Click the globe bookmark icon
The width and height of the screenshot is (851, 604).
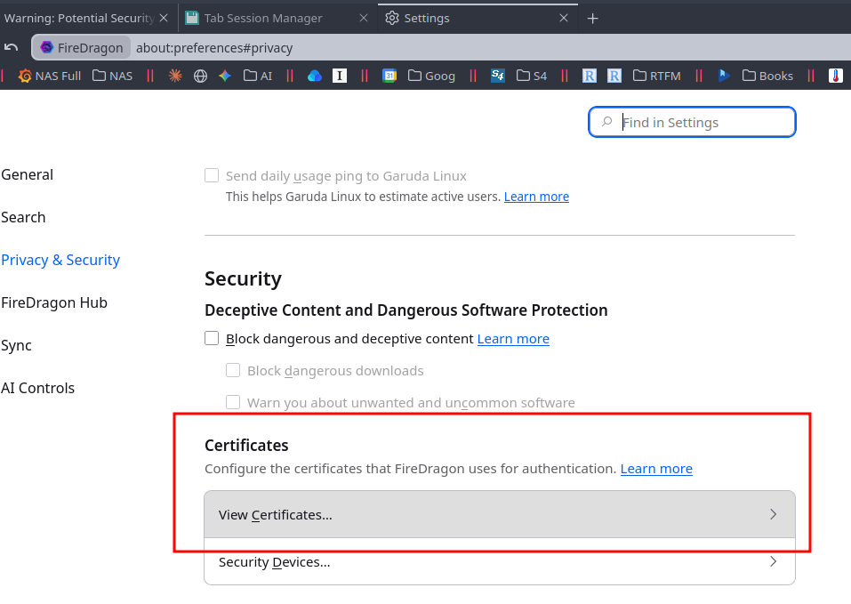point(200,76)
